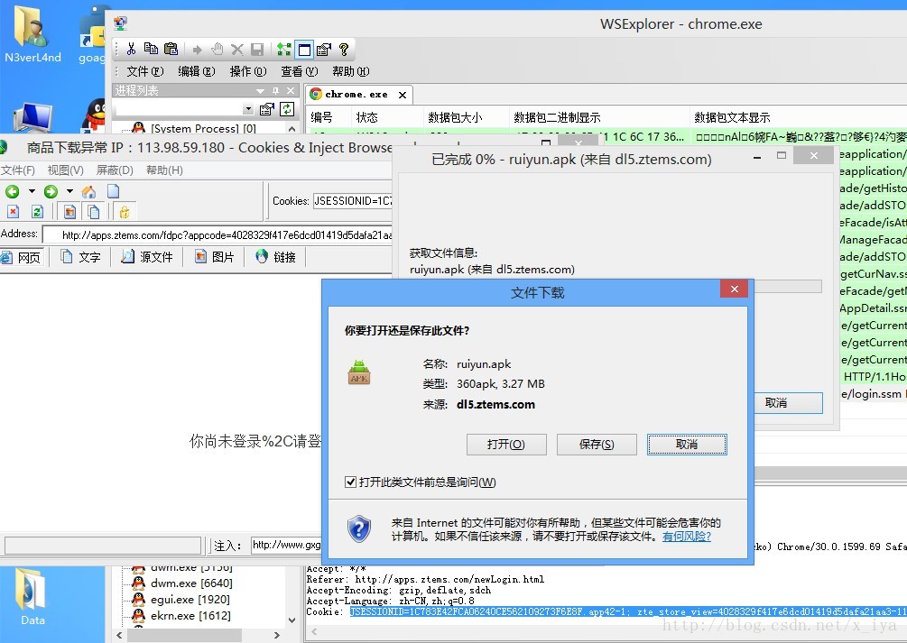
Task: Open the 编辑(E) menu in WSExplorer
Action: [196, 71]
